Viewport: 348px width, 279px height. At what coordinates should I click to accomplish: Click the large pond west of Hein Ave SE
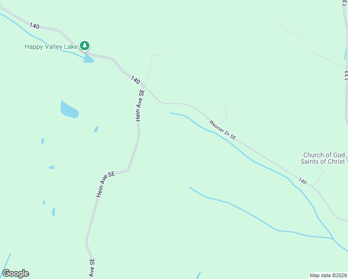point(69,110)
